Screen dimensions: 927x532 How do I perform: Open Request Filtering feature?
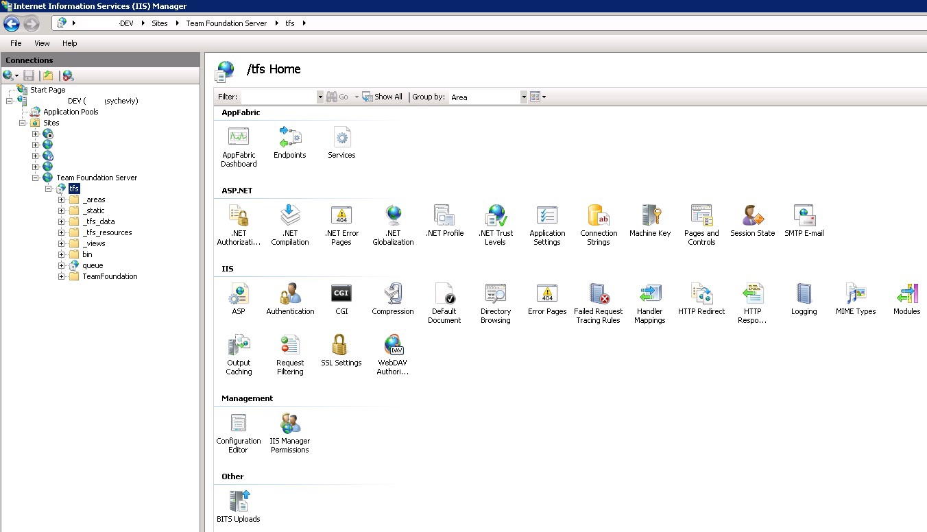pos(290,354)
